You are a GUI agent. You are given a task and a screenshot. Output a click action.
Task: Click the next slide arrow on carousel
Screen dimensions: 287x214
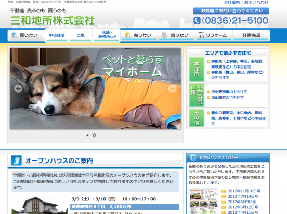click(173, 89)
